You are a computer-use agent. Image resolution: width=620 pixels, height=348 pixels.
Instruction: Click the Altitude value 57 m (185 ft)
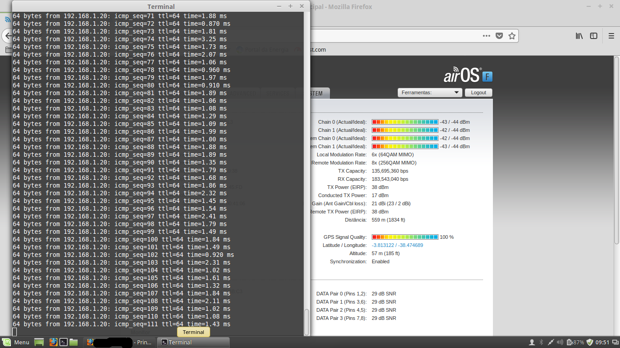(x=387, y=253)
